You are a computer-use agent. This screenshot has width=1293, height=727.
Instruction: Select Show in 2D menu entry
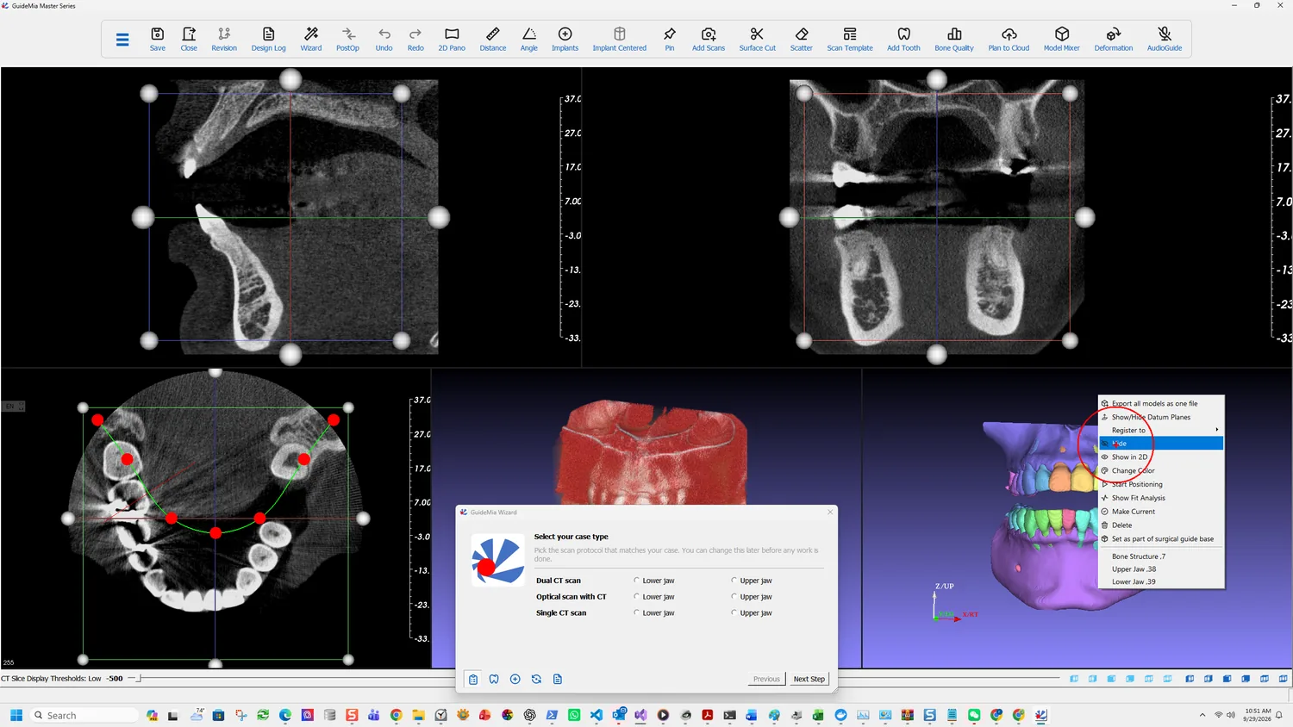[1161, 457]
